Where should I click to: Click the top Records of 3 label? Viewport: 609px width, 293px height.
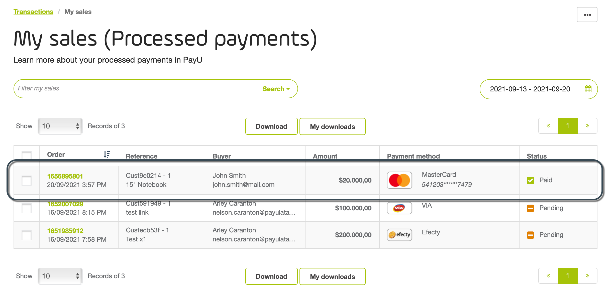click(106, 126)
